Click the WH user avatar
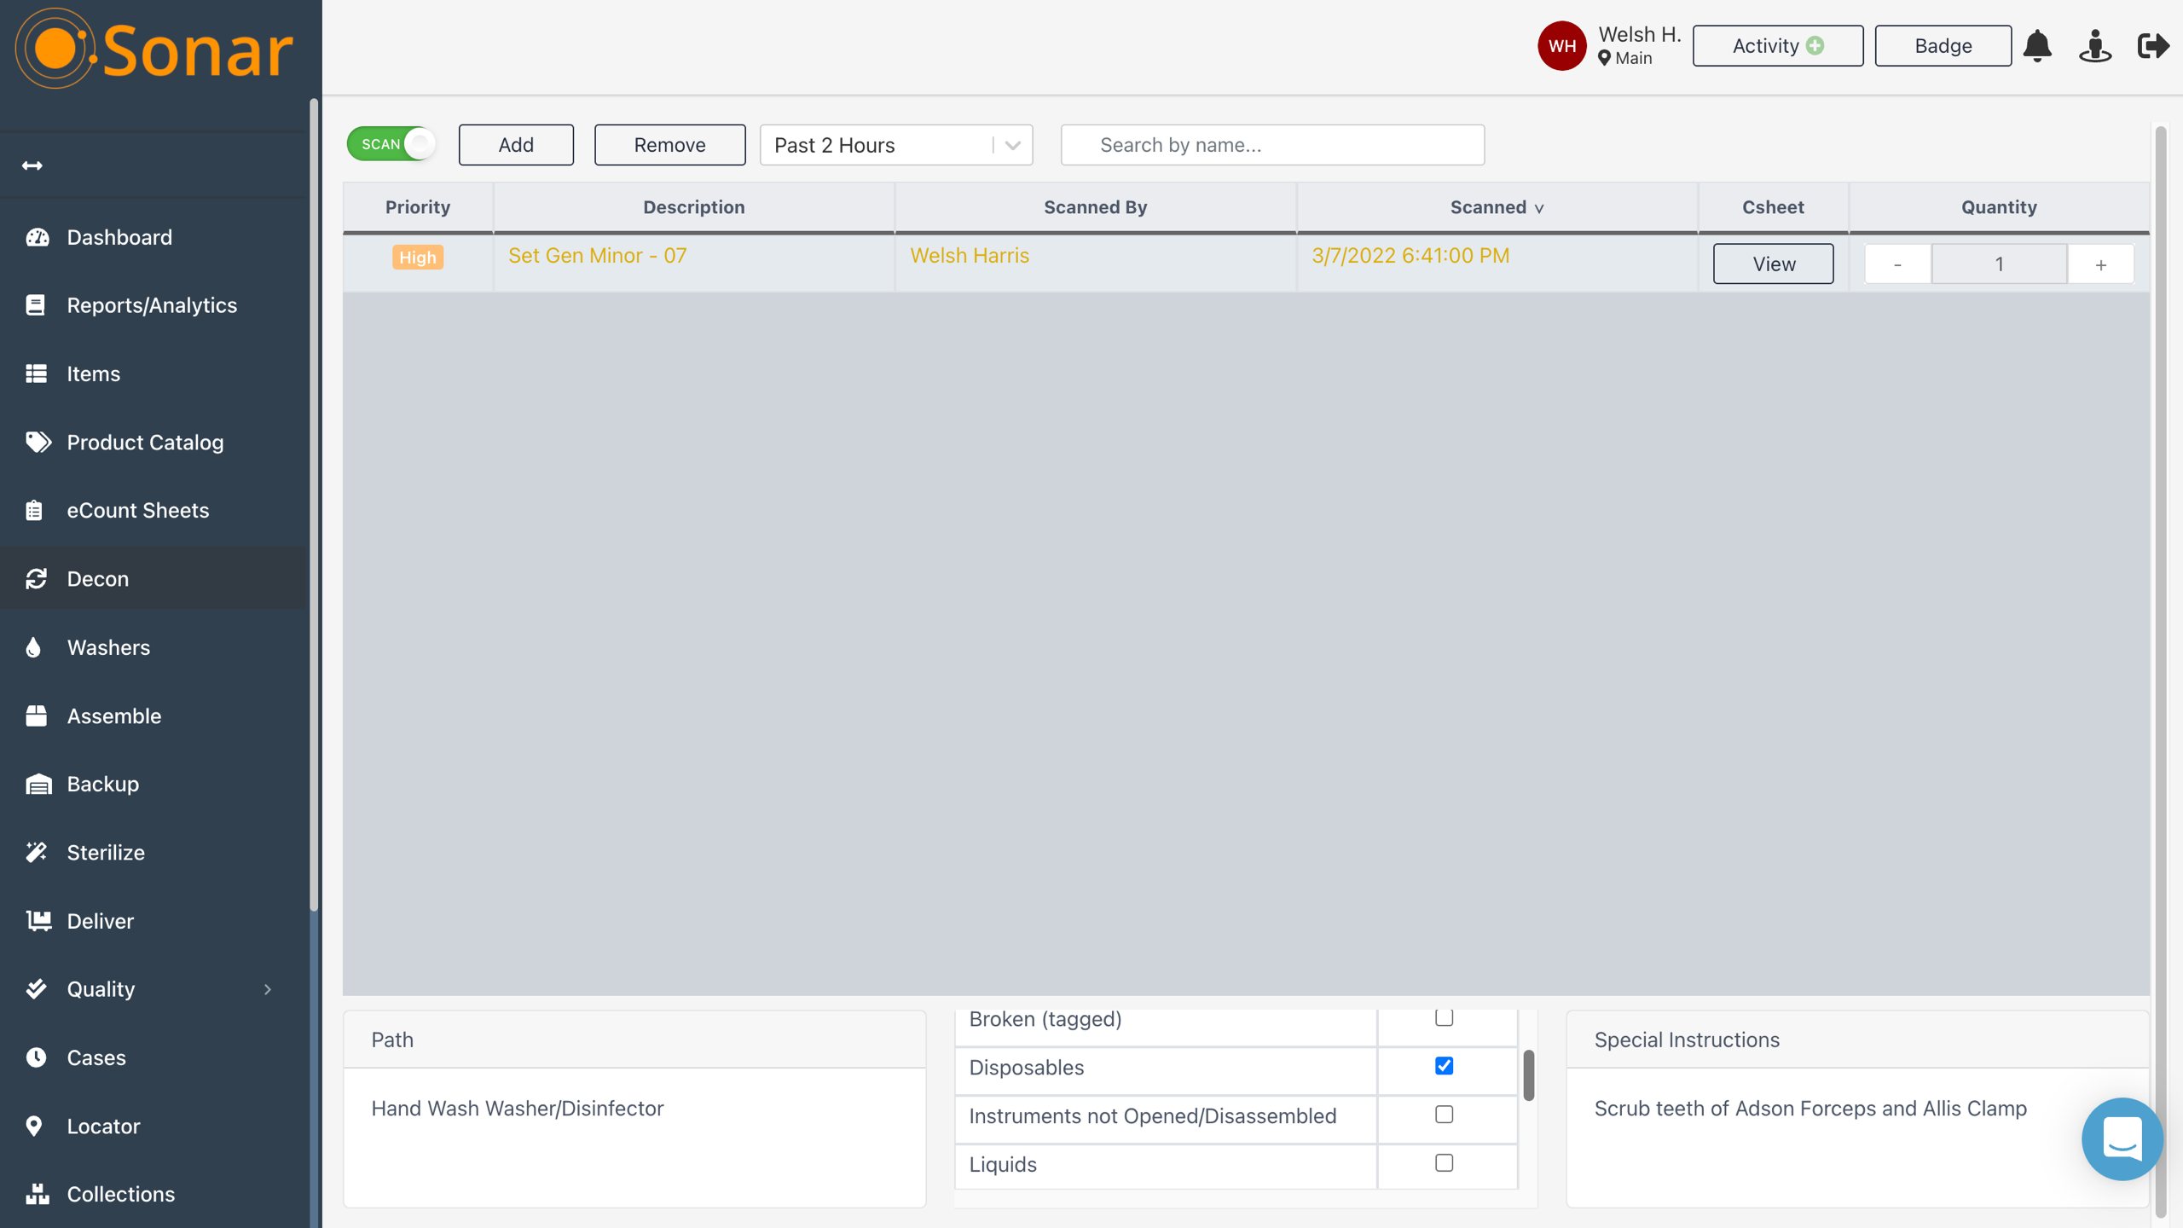The width and height of the screenshot is (2183, 1228). [1561, 45]
